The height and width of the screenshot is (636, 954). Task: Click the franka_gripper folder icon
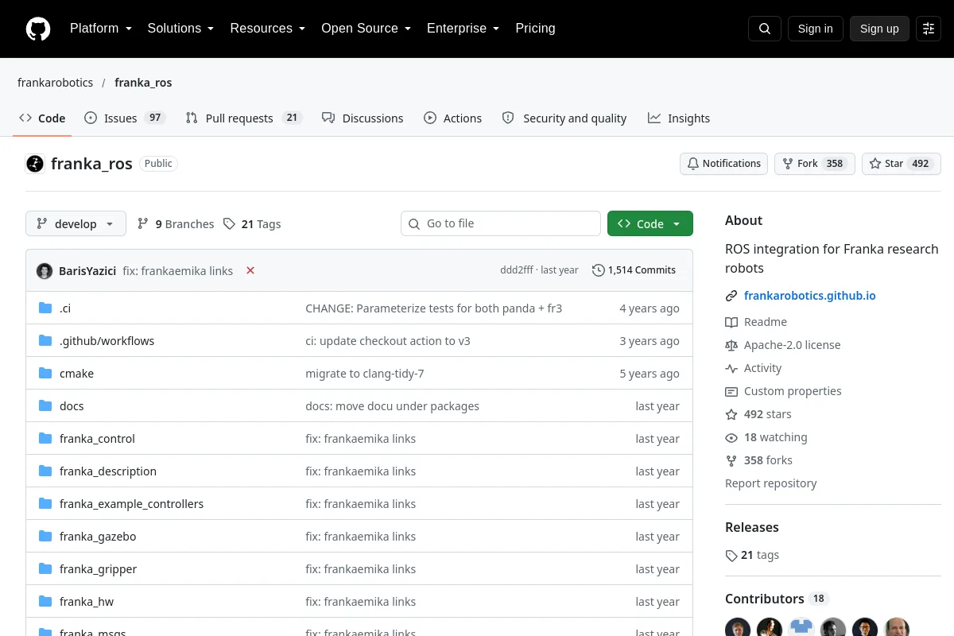(x=45, y=569)
